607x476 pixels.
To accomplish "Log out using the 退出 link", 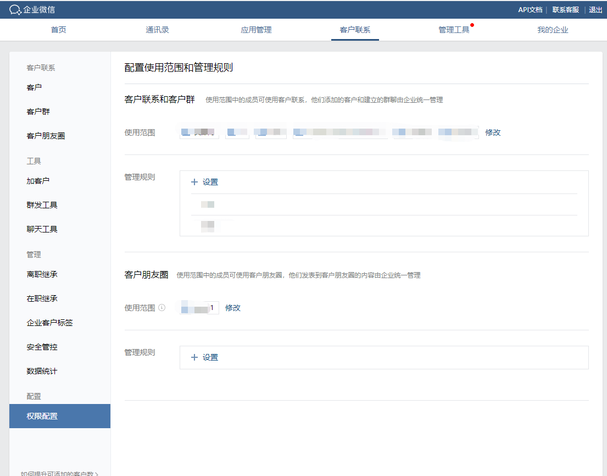I will pos(595,10).
